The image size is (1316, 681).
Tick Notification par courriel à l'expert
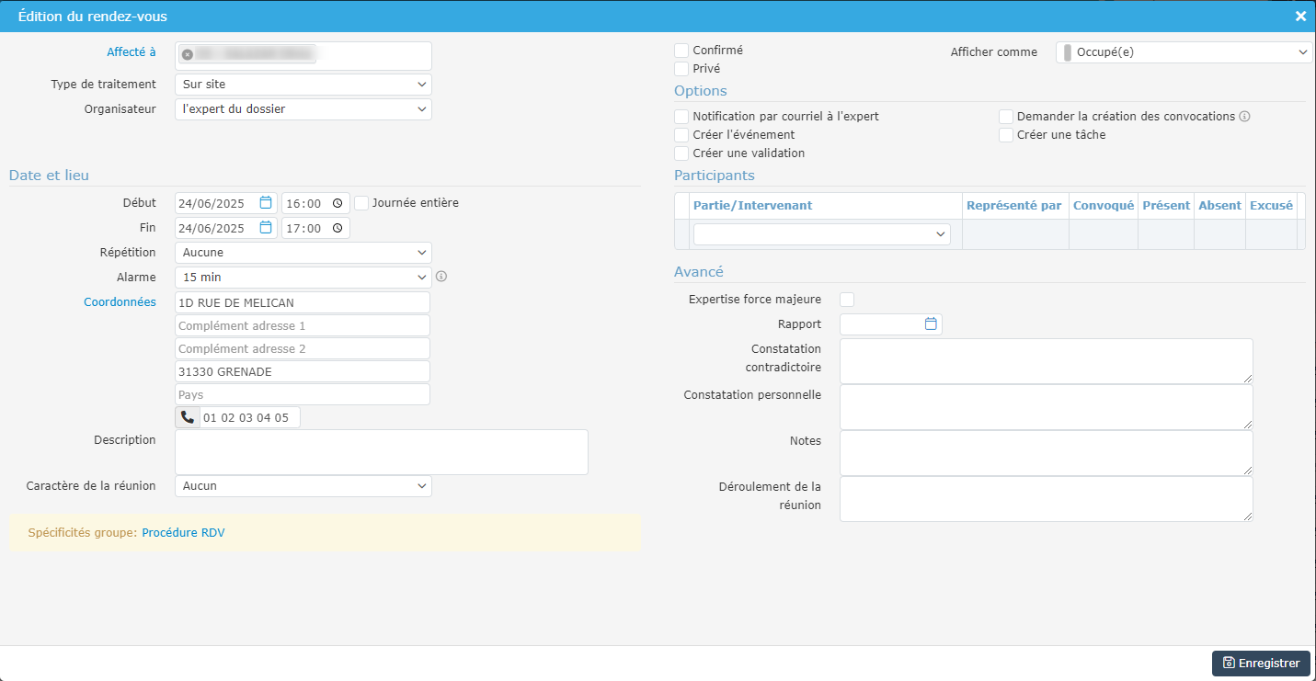click(681, 117)
